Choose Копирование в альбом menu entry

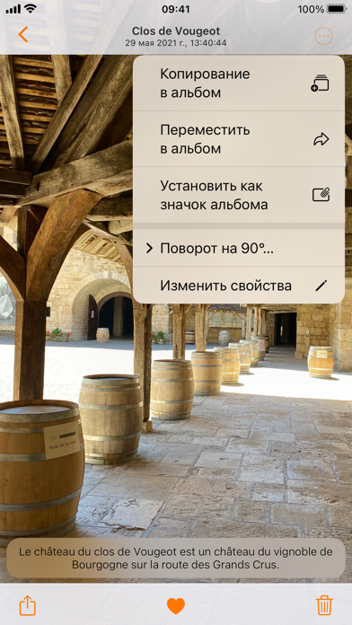tap(238, 84)
